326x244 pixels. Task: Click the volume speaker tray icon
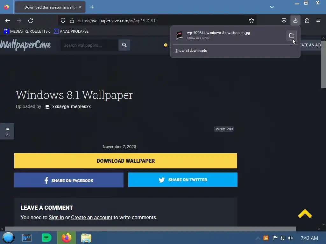point(291,238)
